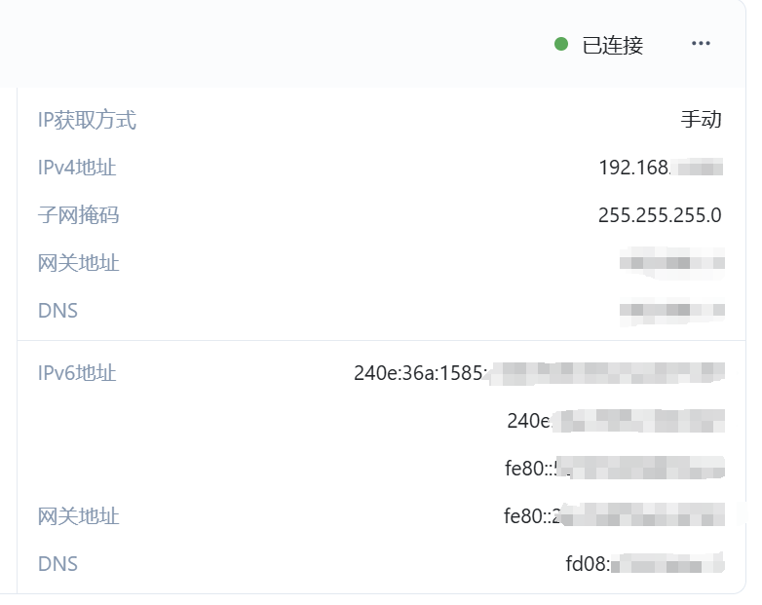The image size is (762, 605).
Task: Select the 192.168 IPv4 address value
Action: click(x=660, y=168)
